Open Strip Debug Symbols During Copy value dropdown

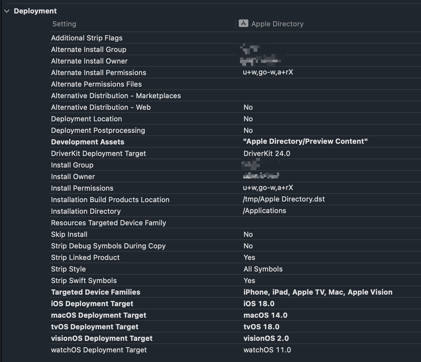point(248,246)
